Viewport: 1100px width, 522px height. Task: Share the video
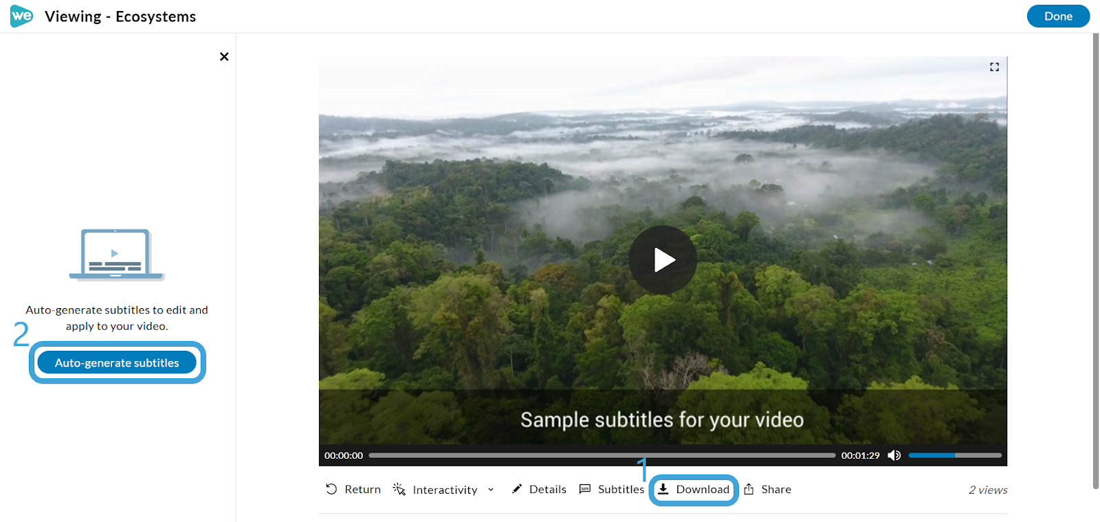point(767,489)
